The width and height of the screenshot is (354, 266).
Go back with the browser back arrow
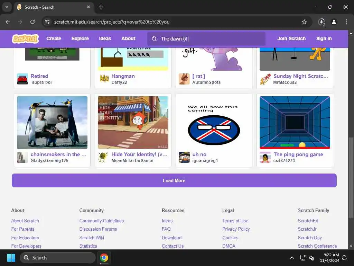[8, 22]
